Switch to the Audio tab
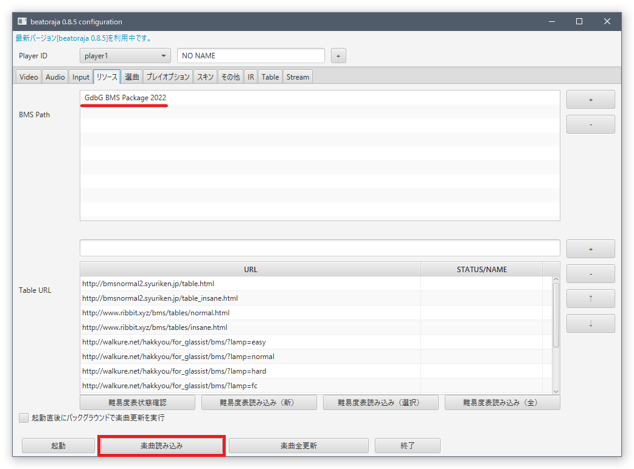This screenshot has width=634, height=469. [55, 77]
